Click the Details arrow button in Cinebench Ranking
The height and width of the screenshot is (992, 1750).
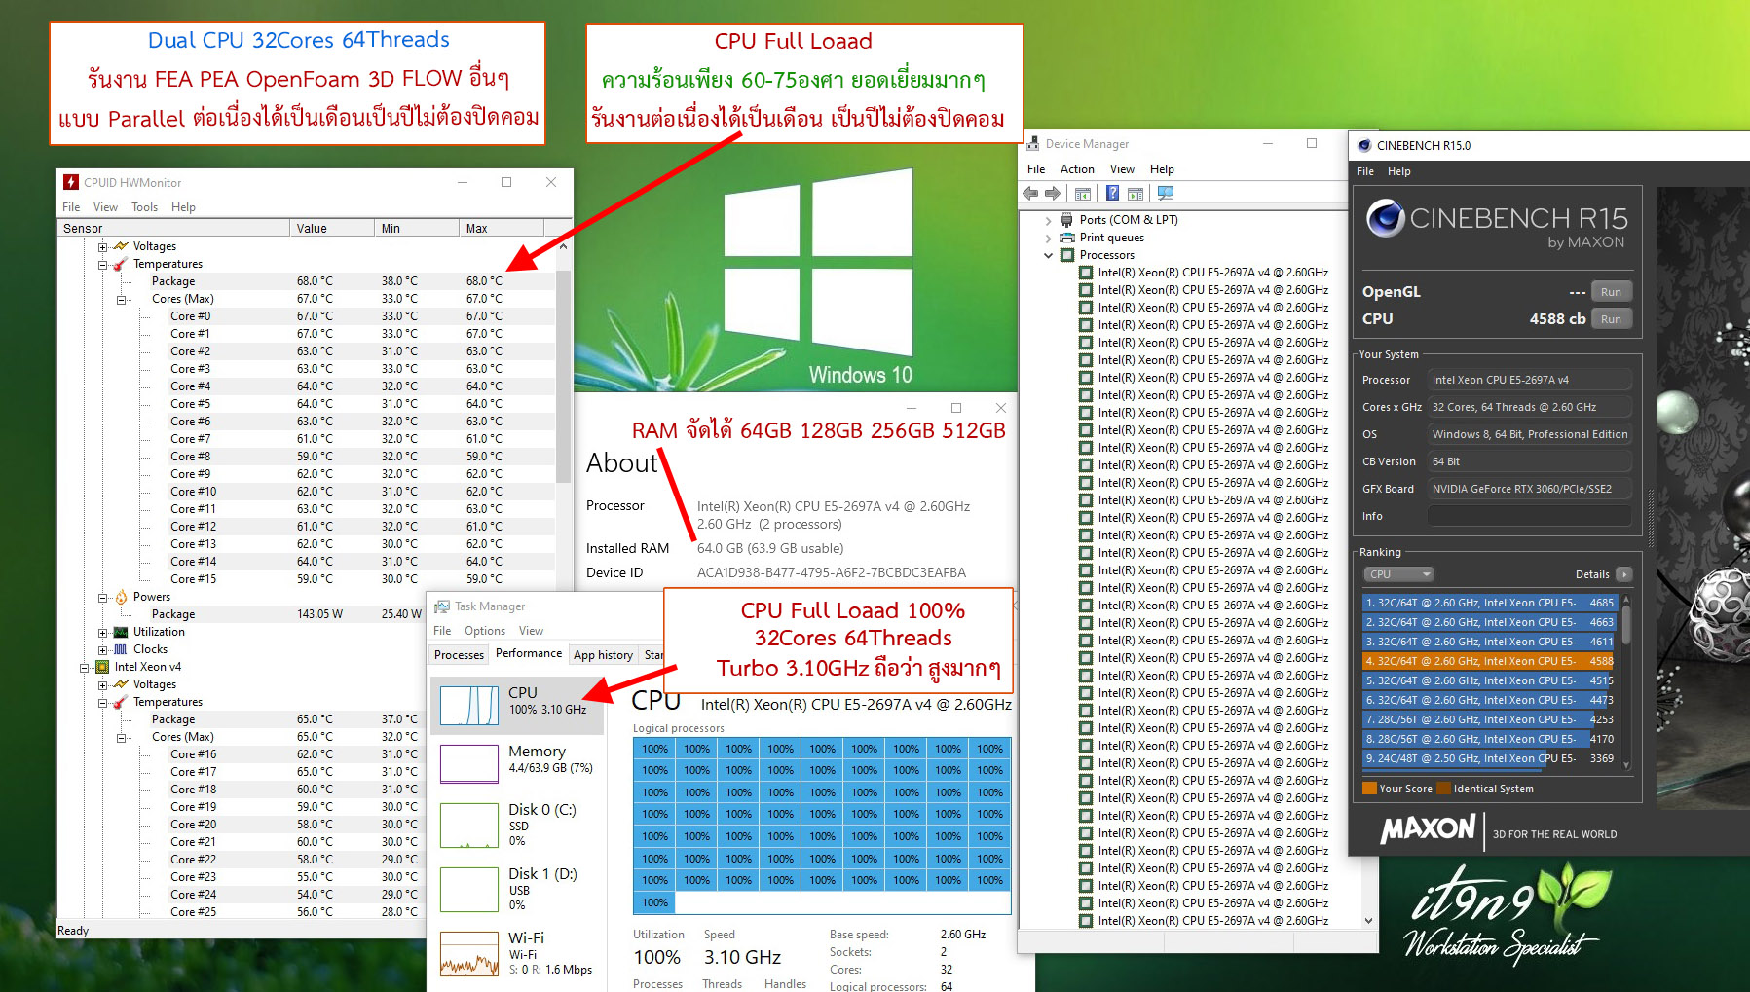(x=1624, y=574)
